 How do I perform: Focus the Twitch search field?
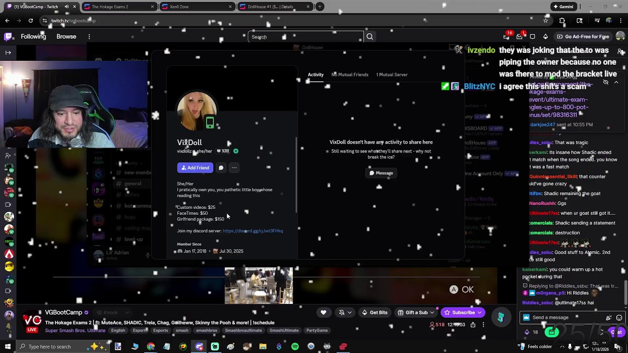coord(306,37)
